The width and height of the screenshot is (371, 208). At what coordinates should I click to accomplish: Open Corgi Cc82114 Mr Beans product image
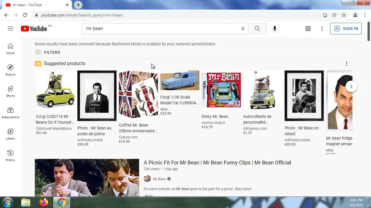pyautogui.click(x=55, y=90)
